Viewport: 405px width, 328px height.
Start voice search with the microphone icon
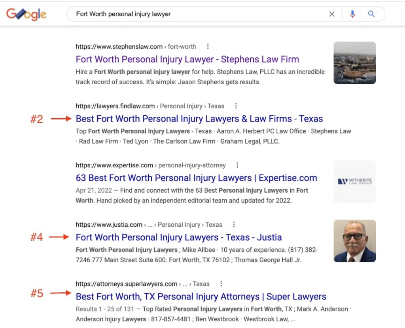pyautogui.click(x=352, y=14)
